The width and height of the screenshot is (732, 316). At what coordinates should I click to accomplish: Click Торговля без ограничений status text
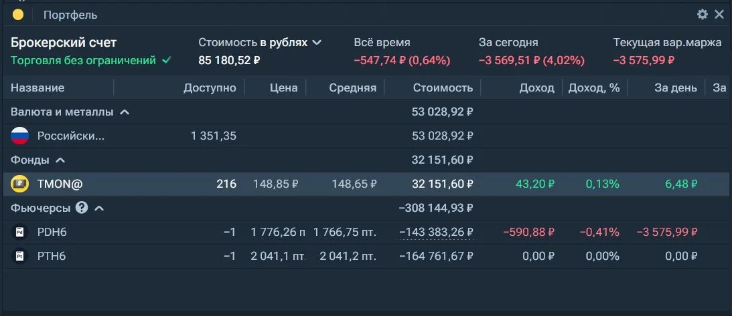83,61
